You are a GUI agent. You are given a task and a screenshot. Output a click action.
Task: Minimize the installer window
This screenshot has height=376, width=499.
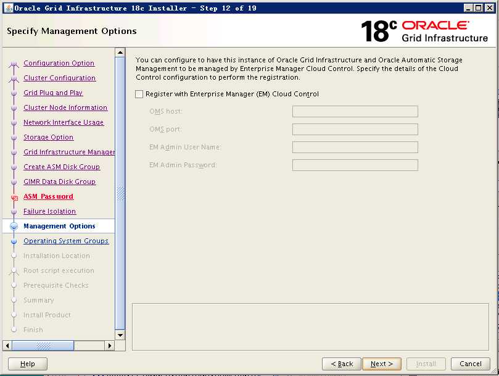[468, 8]
